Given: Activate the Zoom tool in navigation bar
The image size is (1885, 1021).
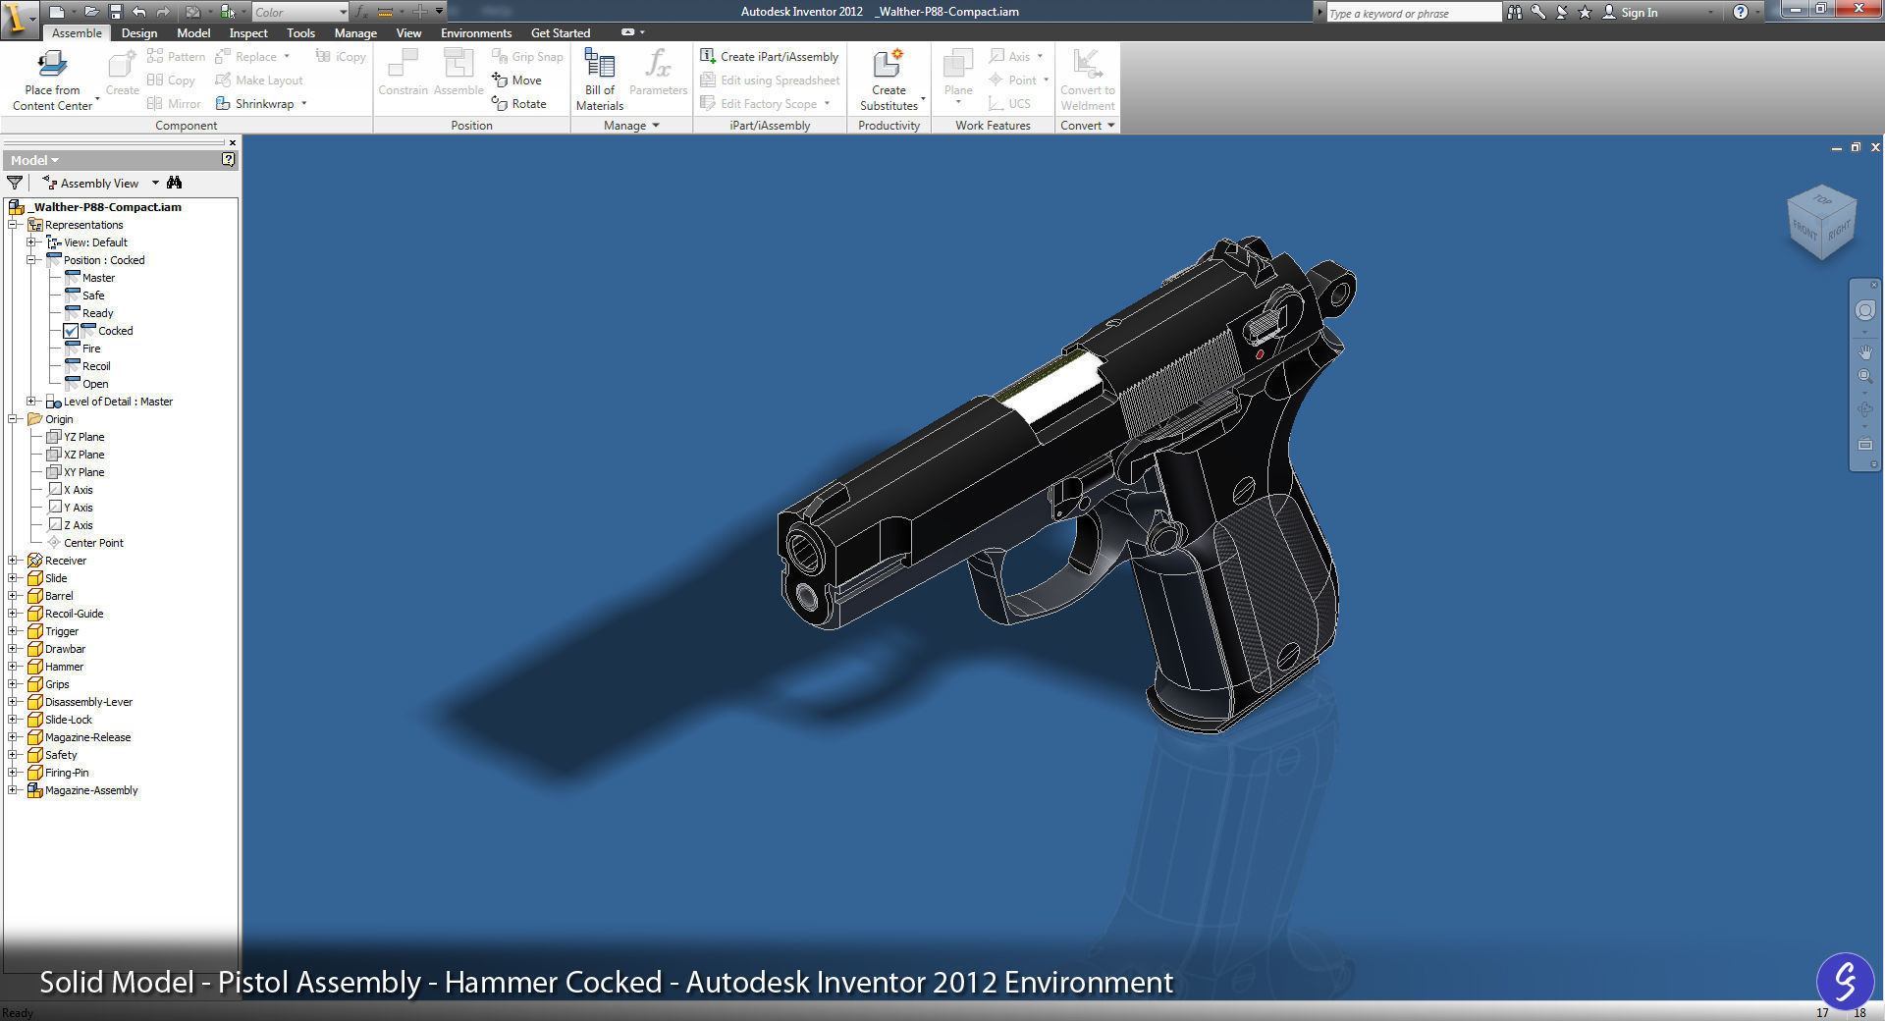Looking at the screenshot, I should click(x=1864, y=377).
